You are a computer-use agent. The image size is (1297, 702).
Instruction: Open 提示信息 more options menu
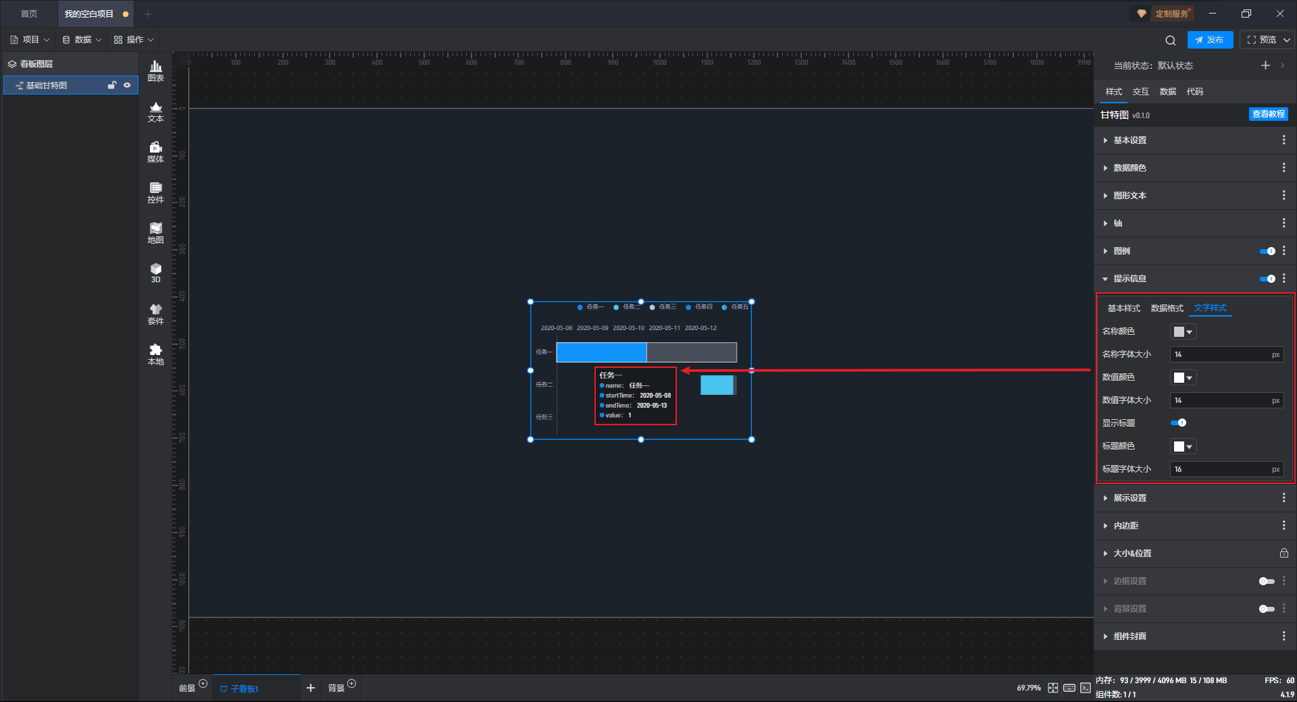click(x=1283, y=278)
